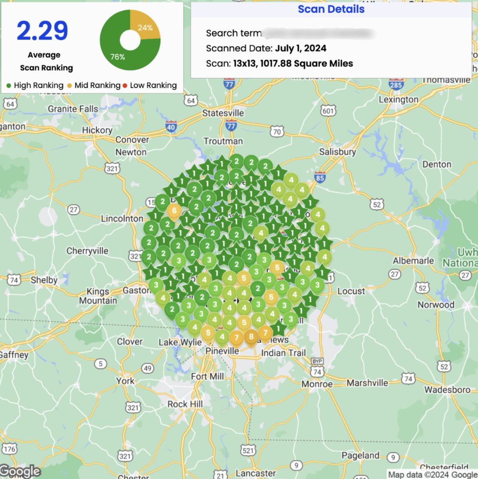
Task: Click the 7 pin right of the 8 pin
Action: point(265,333)
